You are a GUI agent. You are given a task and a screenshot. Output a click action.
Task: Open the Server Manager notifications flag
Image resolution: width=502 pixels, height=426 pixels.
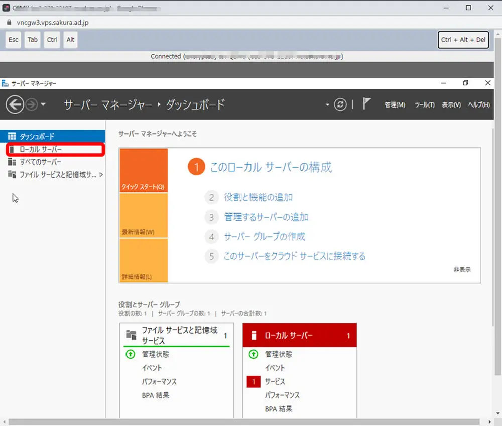tap(367, 104)
